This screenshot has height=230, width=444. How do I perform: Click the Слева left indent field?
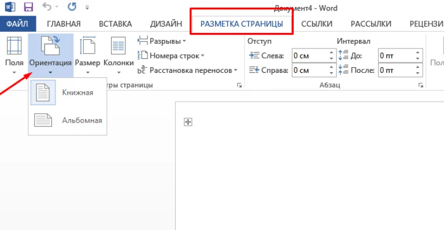tap(310, 55)
